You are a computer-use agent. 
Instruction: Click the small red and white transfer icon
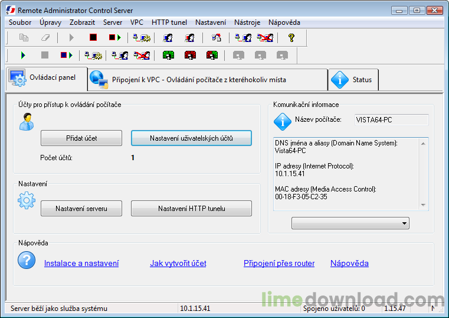[216, 38]
